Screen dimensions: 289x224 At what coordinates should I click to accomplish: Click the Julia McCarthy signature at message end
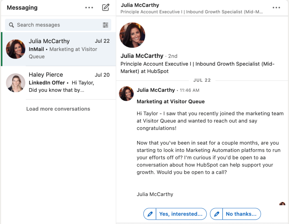coord(155,194)
